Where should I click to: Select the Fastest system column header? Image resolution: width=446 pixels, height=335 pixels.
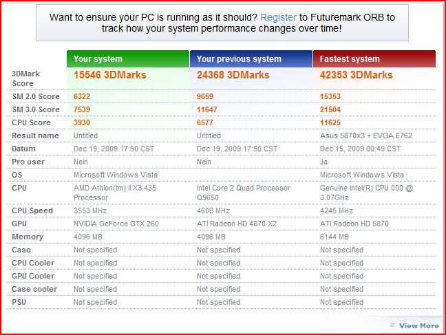point(374,59)
